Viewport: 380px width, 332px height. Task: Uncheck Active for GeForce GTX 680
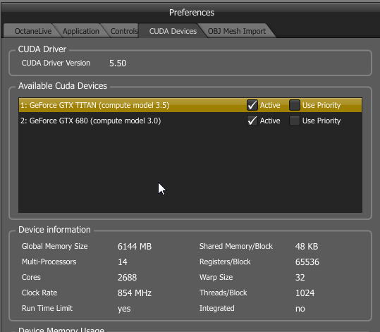(x=252, y=121)
